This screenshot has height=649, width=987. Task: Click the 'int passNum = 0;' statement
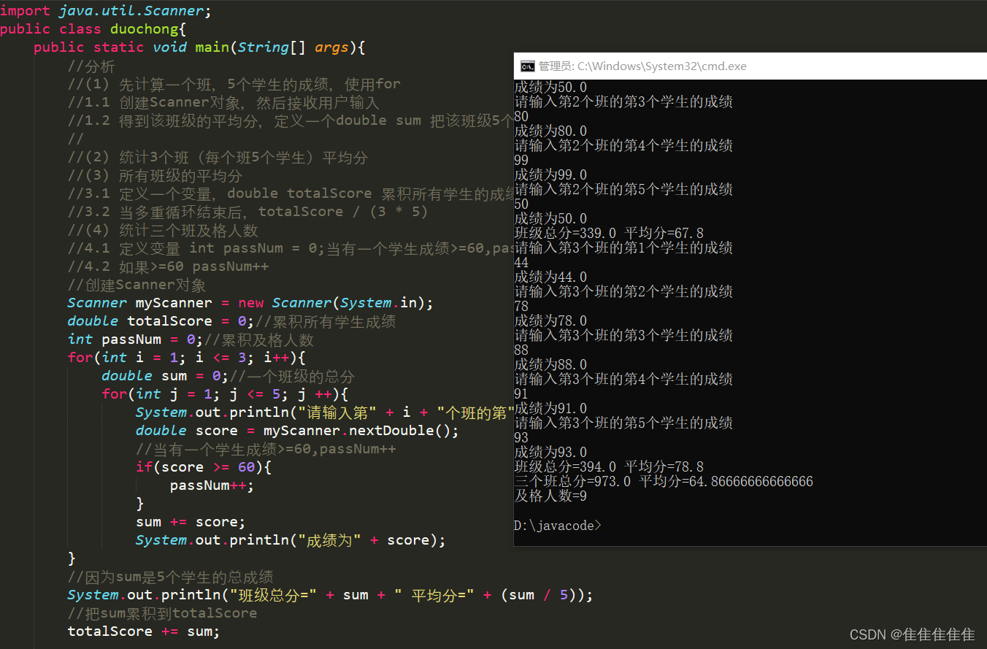[136, 339]
